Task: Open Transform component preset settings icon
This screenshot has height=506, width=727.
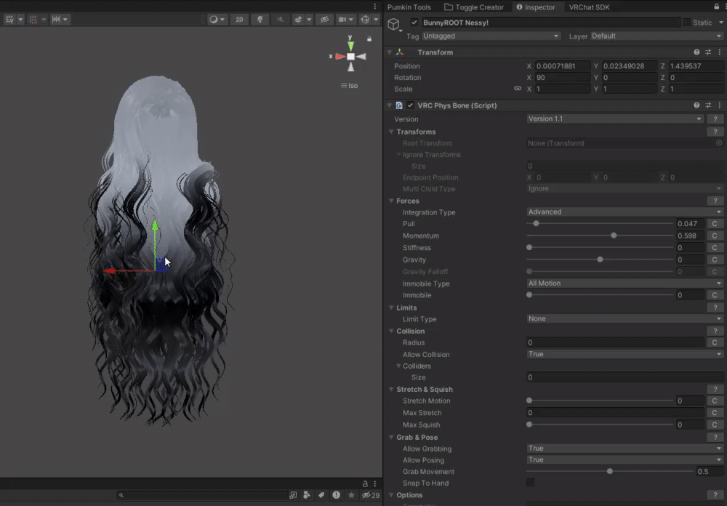Action: [708, 52]
